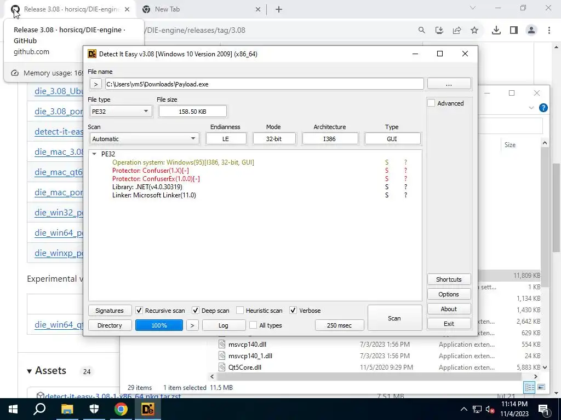Open Options button
The height and width of the screenshot is (420, 561).
point(449,294)
